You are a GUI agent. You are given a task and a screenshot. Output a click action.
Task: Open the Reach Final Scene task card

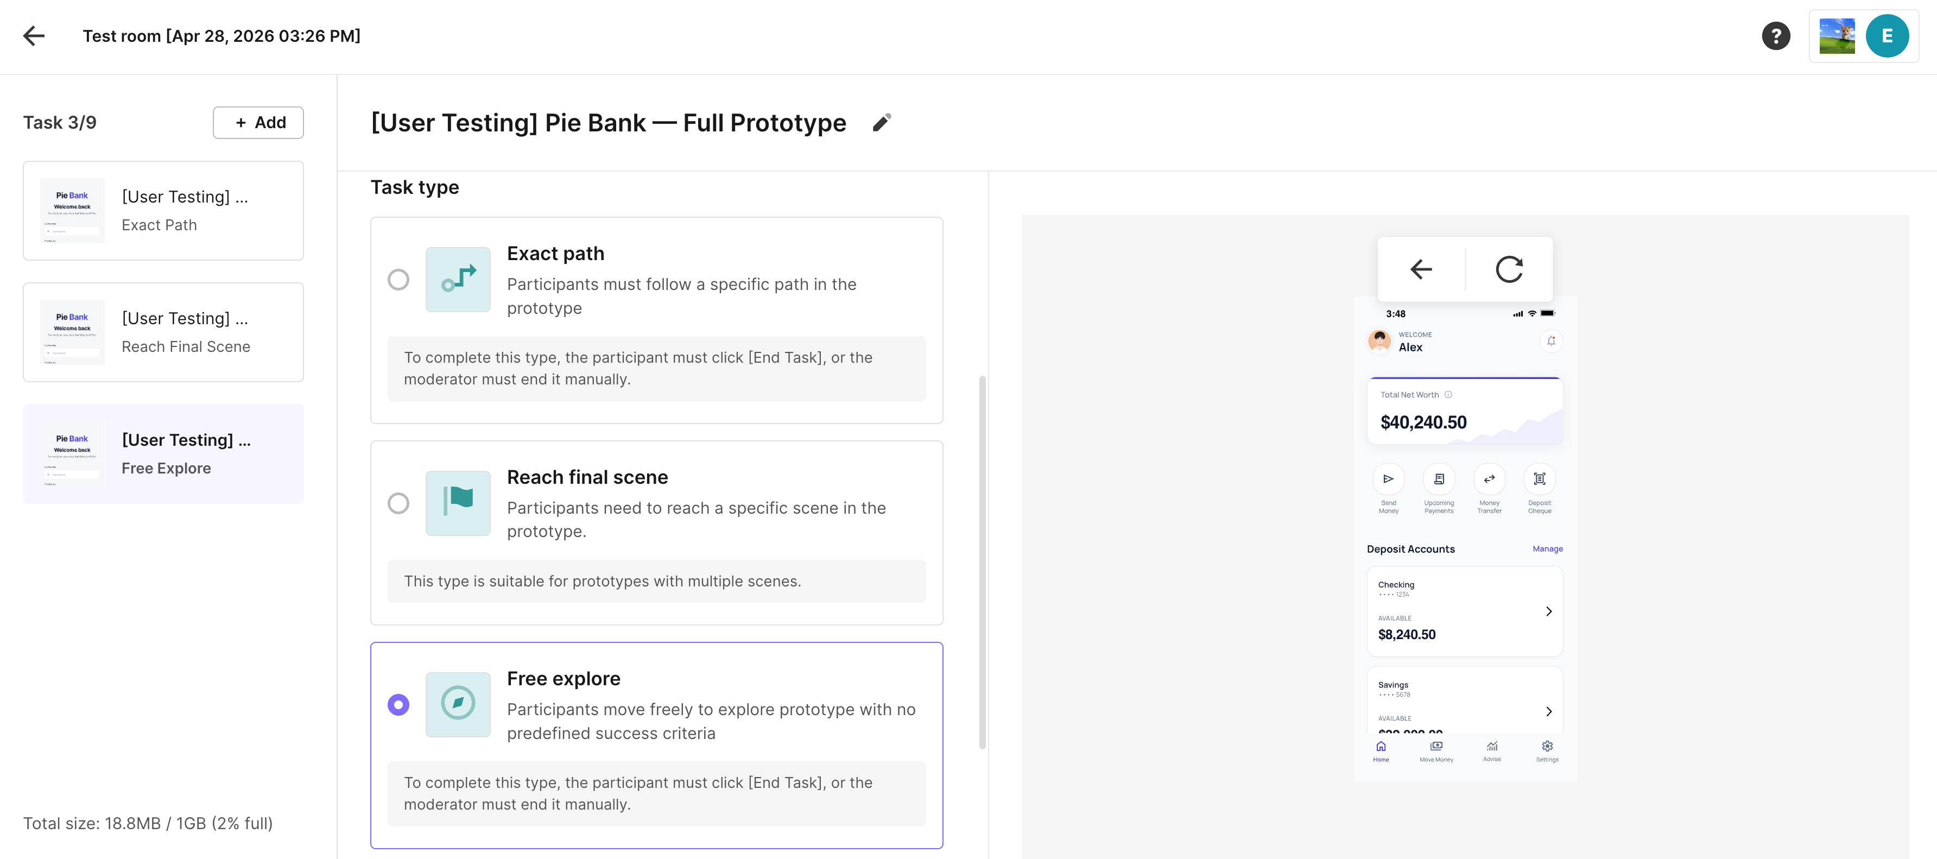tap(163, 332)
